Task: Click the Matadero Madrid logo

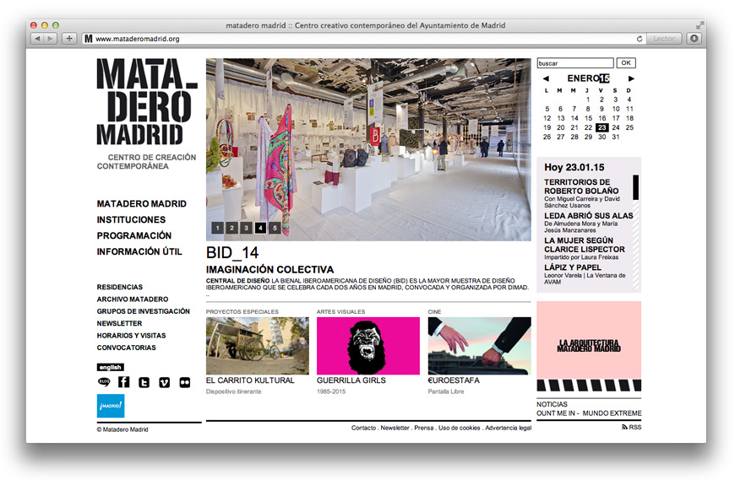Action: pos(147,101)
